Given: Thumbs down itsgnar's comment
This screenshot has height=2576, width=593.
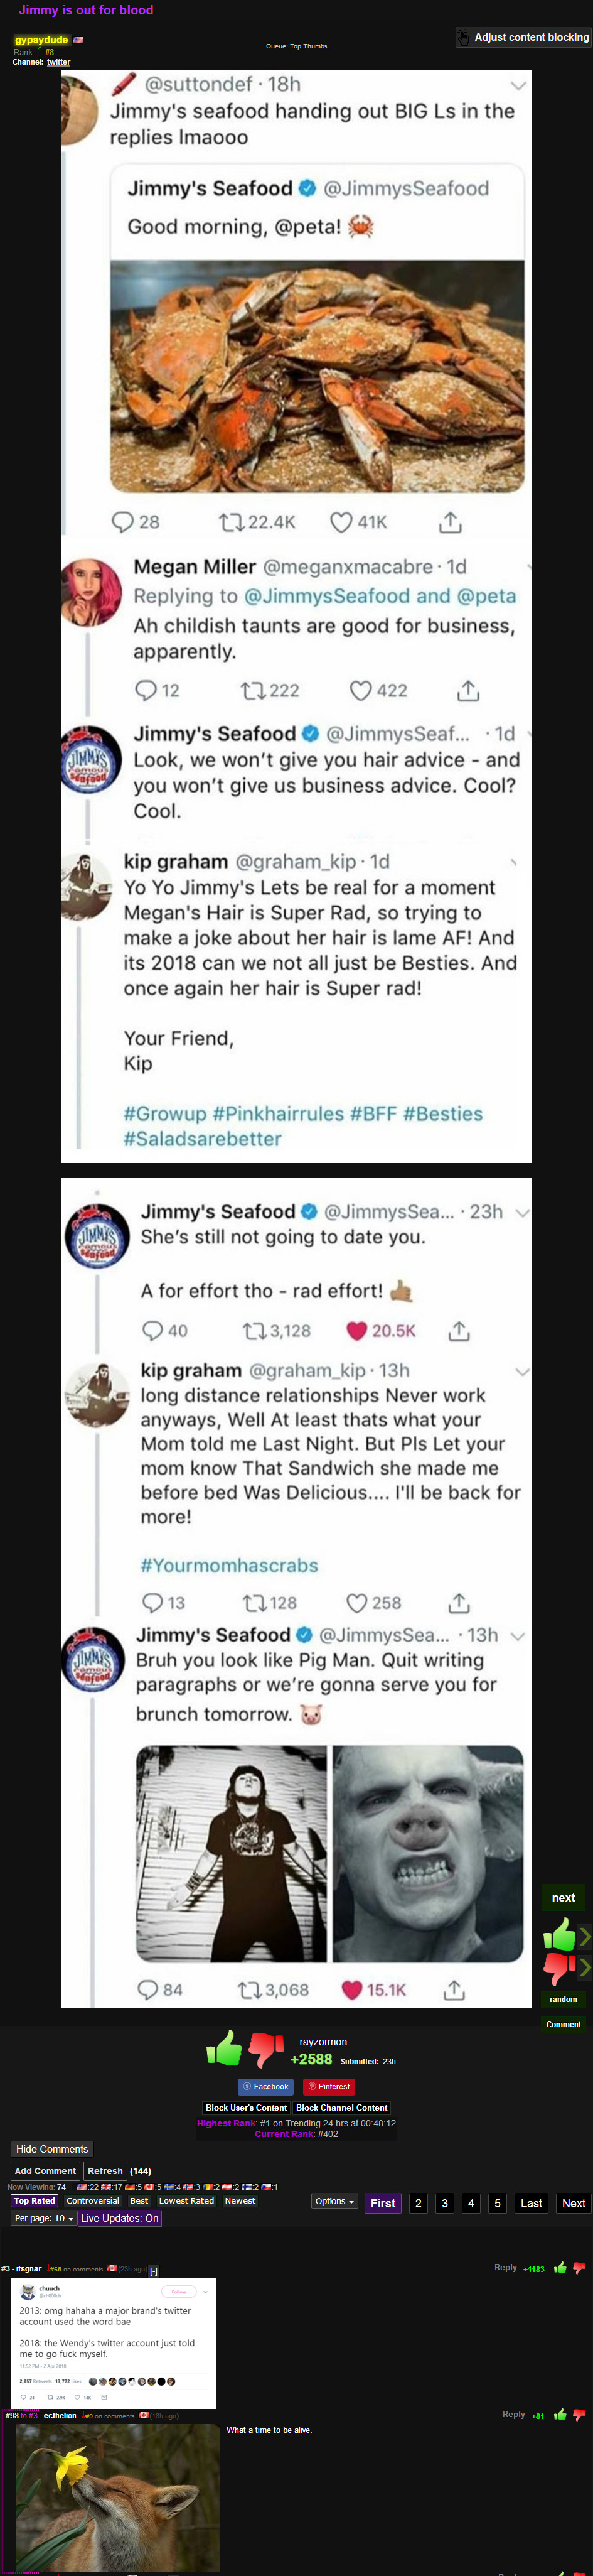Looking at the screenshot, I should pyautogui.click(x=578, y=2267).
